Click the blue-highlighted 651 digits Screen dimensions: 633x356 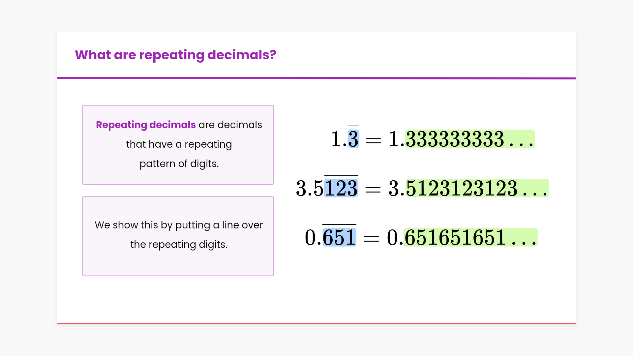(339, 238)
